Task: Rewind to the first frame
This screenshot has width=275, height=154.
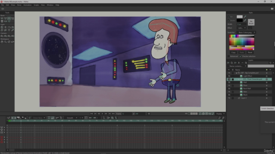Action: pos(92,114)
